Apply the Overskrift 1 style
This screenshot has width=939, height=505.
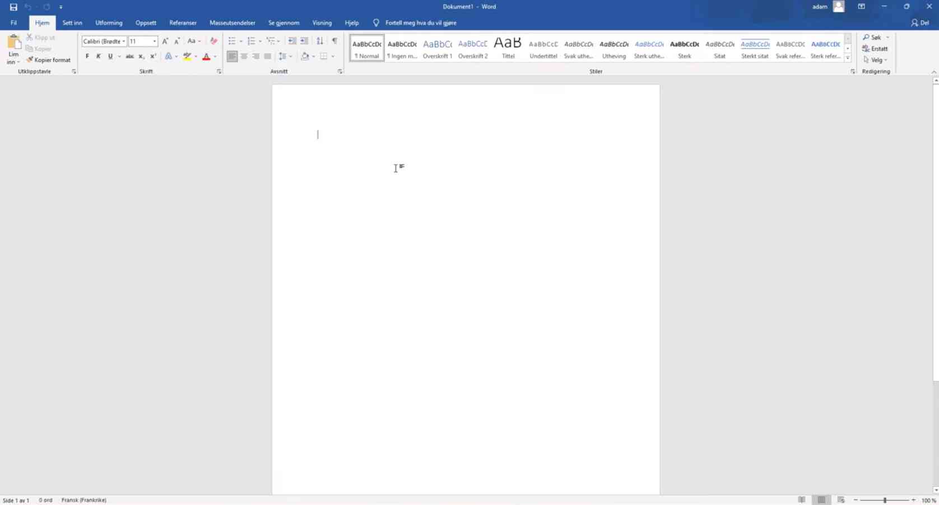(x=438, y=48)
